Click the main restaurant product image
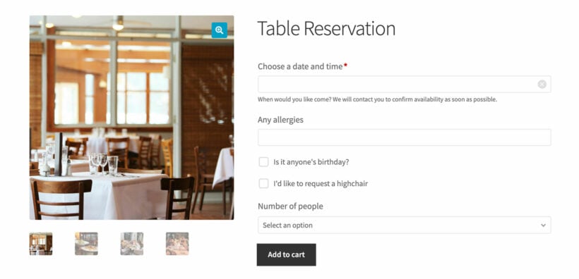Screen dimensions: 579x279 [132, 118]
